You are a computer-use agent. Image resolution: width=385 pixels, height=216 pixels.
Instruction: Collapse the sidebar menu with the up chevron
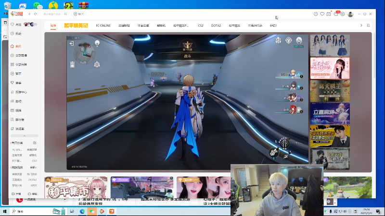tap(25, 136)
